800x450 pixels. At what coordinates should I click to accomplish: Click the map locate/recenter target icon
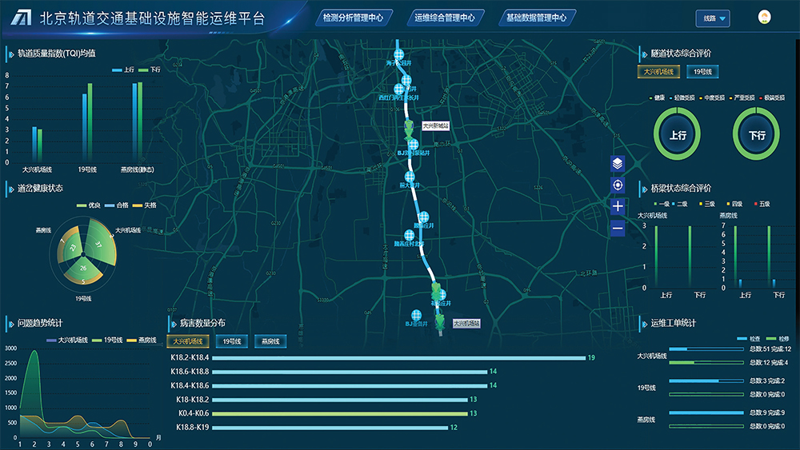(x=617, y=185)
